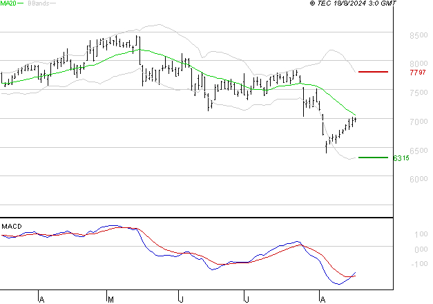Click the MA20 legend label

8,3
